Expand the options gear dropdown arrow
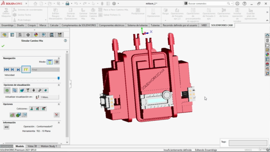 (118, 3)
